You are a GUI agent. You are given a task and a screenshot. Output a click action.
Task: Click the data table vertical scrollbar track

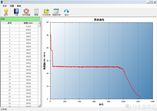coord(39,65)
